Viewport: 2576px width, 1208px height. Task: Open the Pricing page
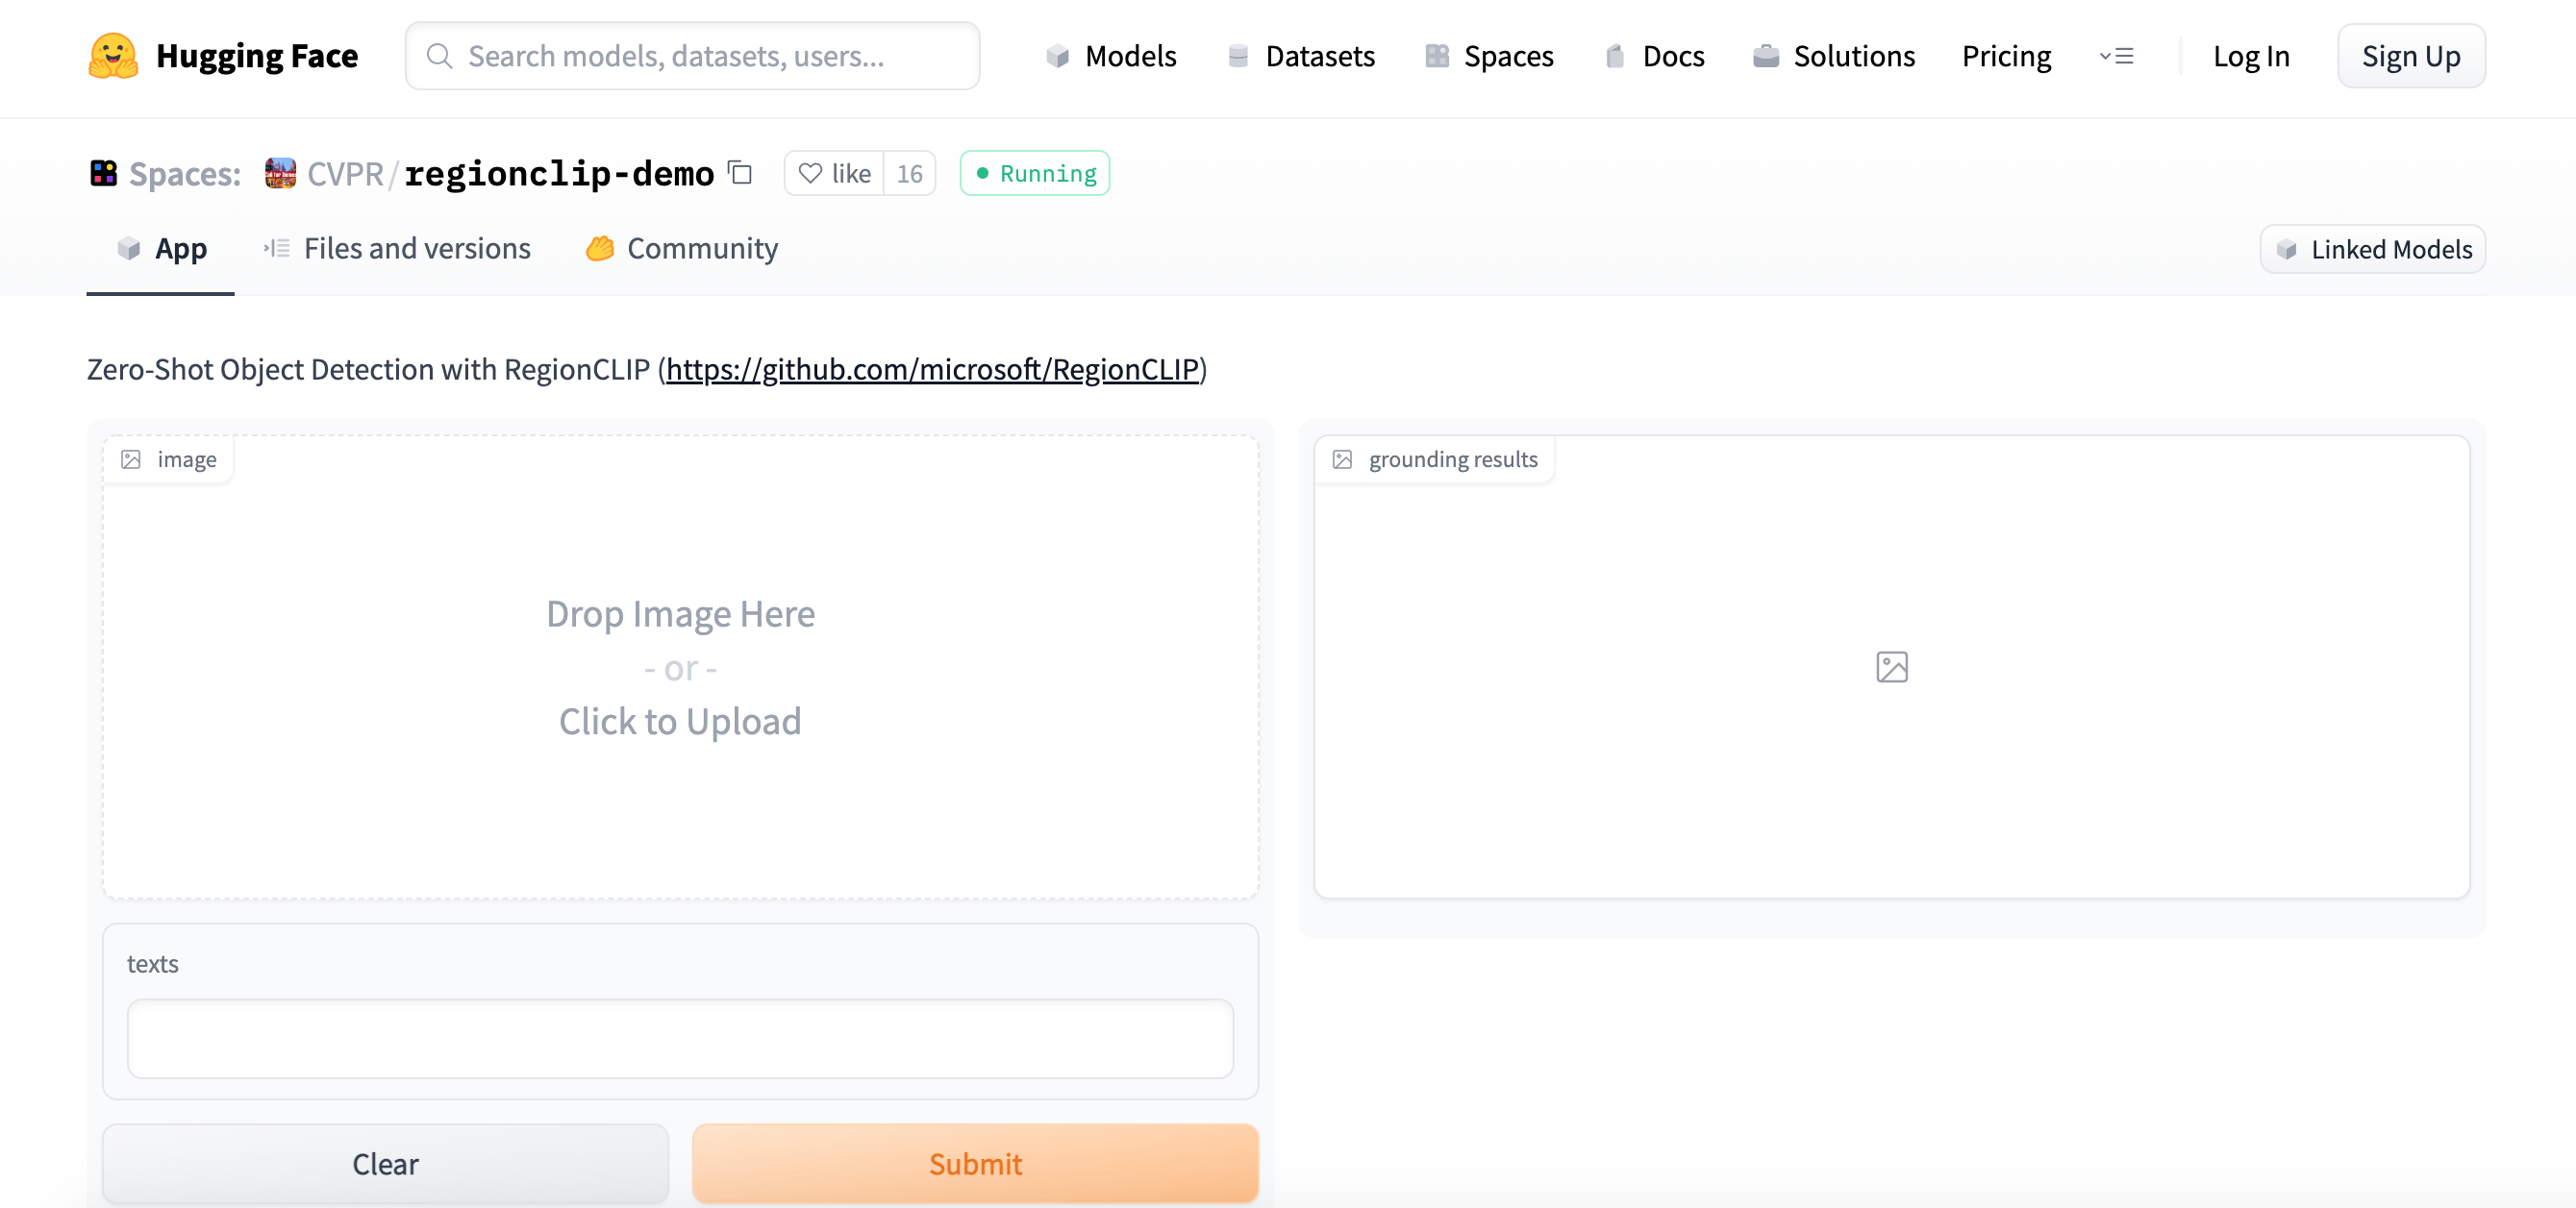click(x=2006, y=56)
